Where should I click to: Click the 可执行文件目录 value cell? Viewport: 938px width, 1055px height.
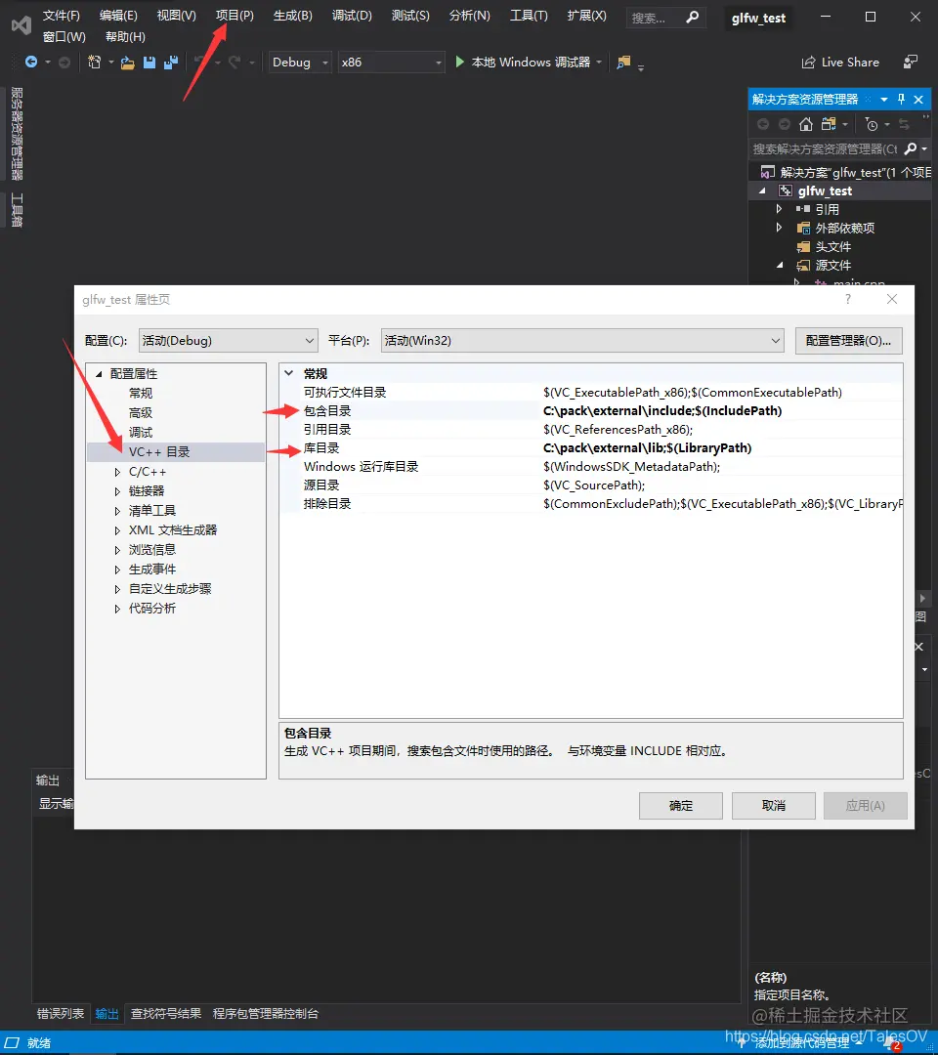721,393
